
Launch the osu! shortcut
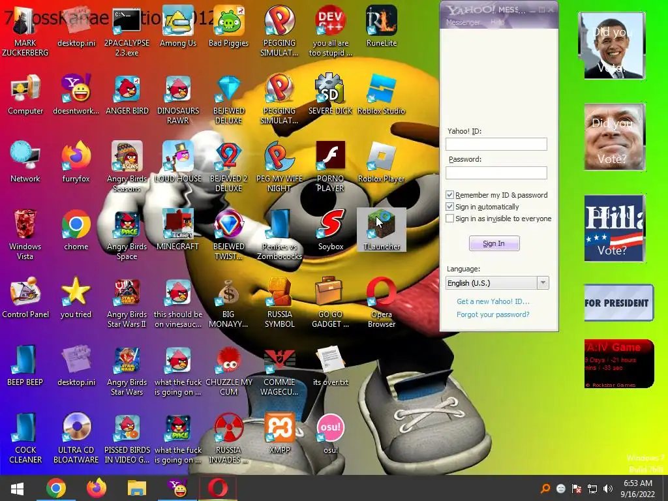tap(330, 434)
